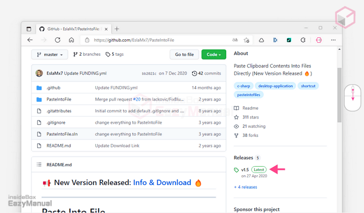Select the shortcut topic tag
Viewport: 364px width, 213px height.
pyautogui.click(x=308, y=86)
